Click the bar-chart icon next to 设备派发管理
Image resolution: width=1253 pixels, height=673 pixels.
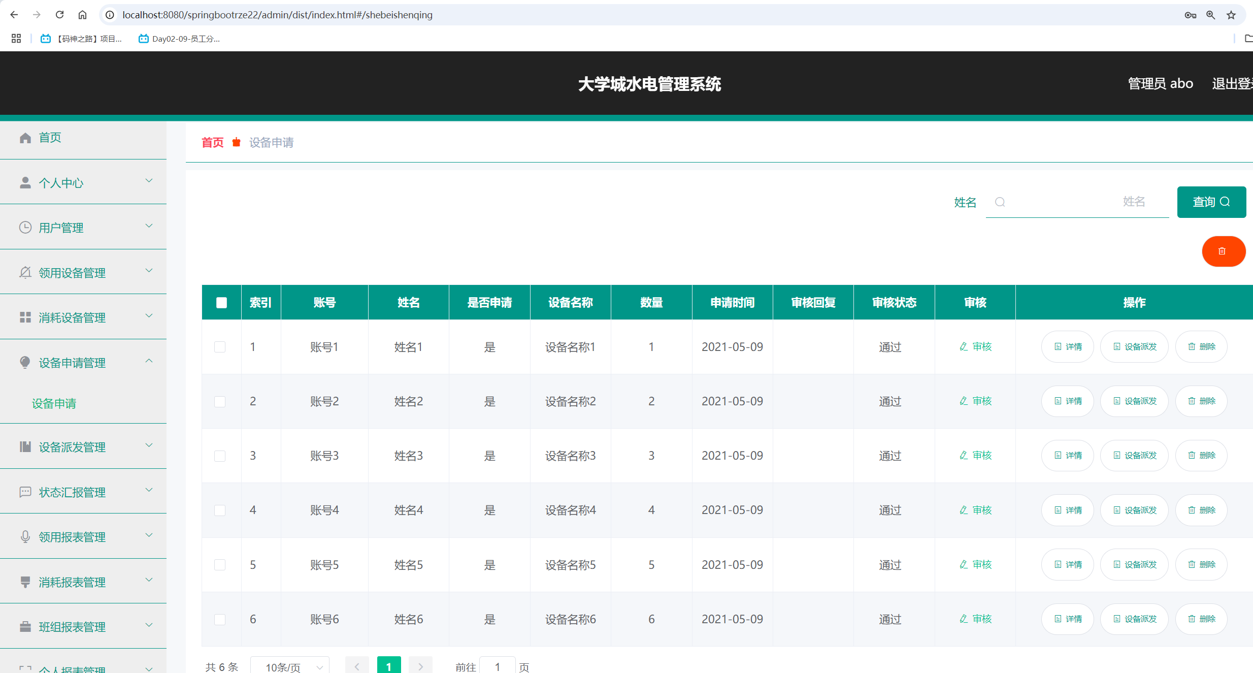click(25, 447)
